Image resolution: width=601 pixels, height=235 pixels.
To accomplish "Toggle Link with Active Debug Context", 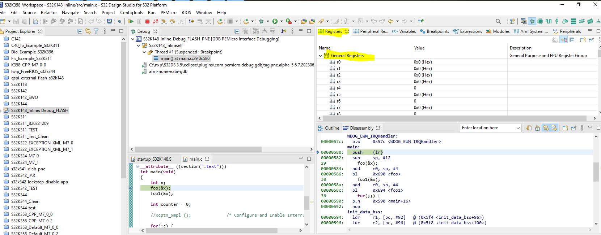I will click(x=546, y=128).
